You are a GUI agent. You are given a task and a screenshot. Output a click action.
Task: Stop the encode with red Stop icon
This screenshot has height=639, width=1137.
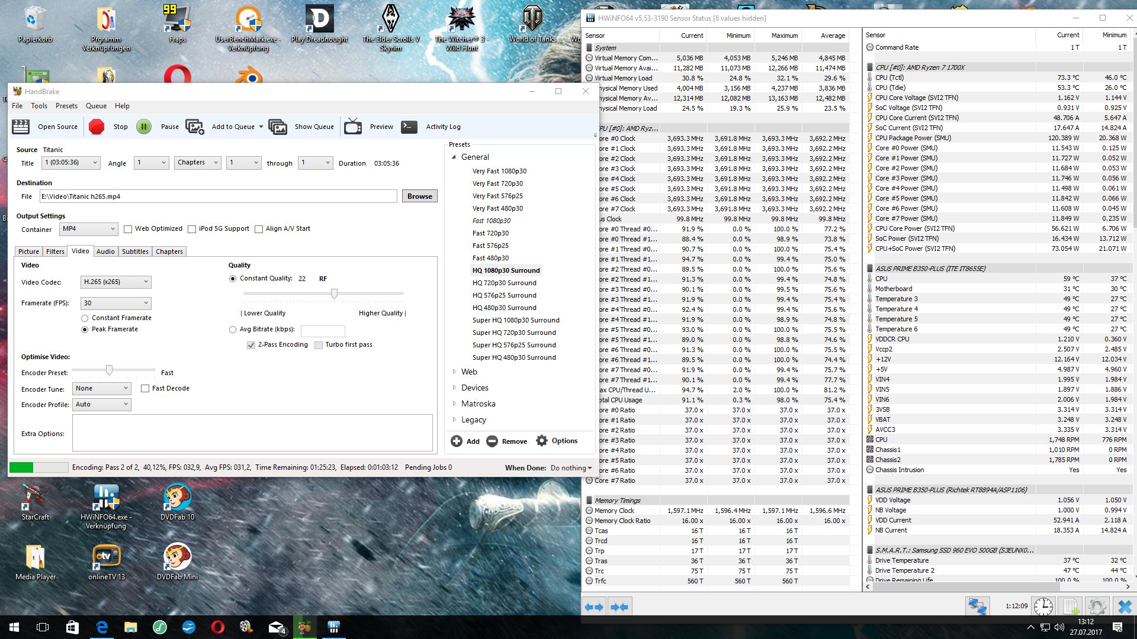(x=97, y=127)
